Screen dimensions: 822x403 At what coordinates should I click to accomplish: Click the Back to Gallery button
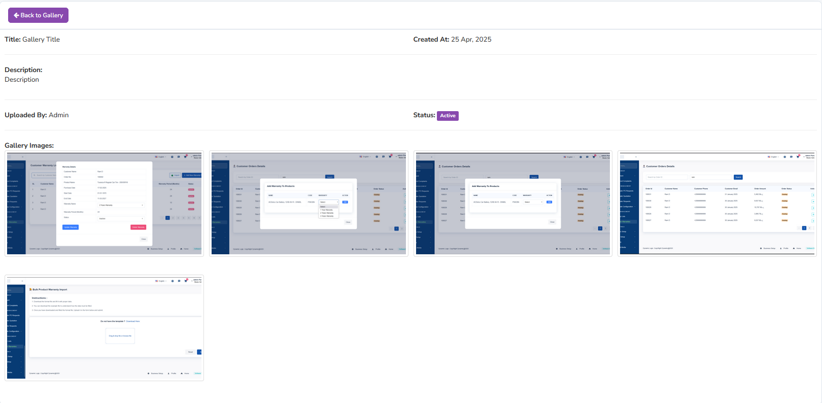tap(38, 15)
